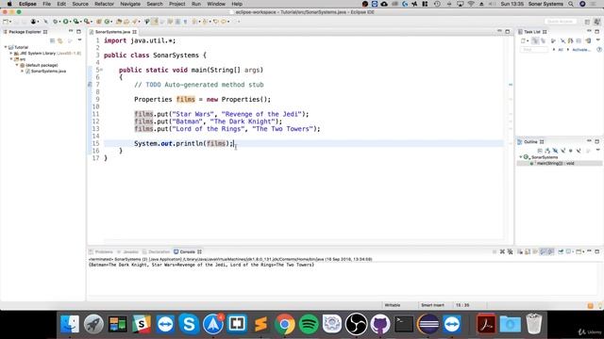Click the Task List Find field
The height and width of the screenshot is (339, 604).
[534, 50]
